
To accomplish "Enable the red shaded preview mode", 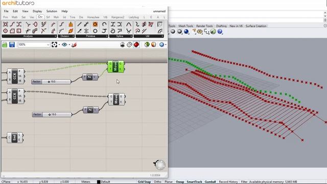I will (136, 44).
